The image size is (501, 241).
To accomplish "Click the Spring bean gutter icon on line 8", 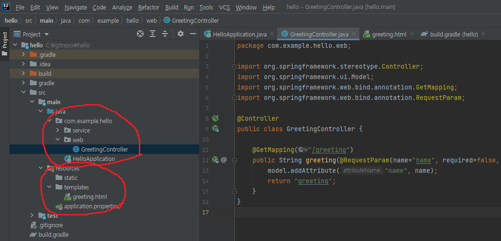I will coord(215,118).
